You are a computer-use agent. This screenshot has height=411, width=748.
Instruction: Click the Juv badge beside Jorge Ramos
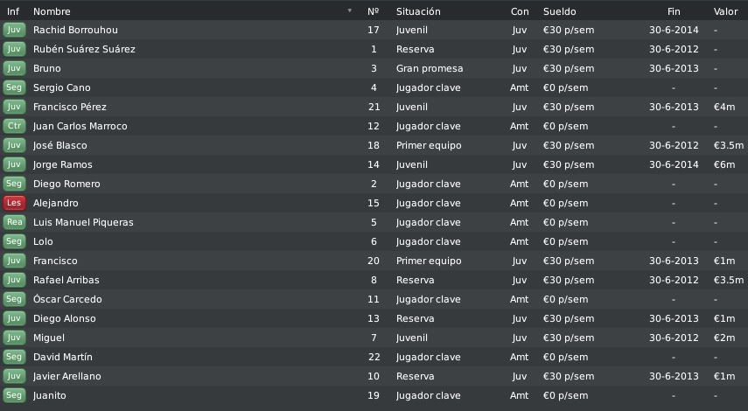click(14, 164)
